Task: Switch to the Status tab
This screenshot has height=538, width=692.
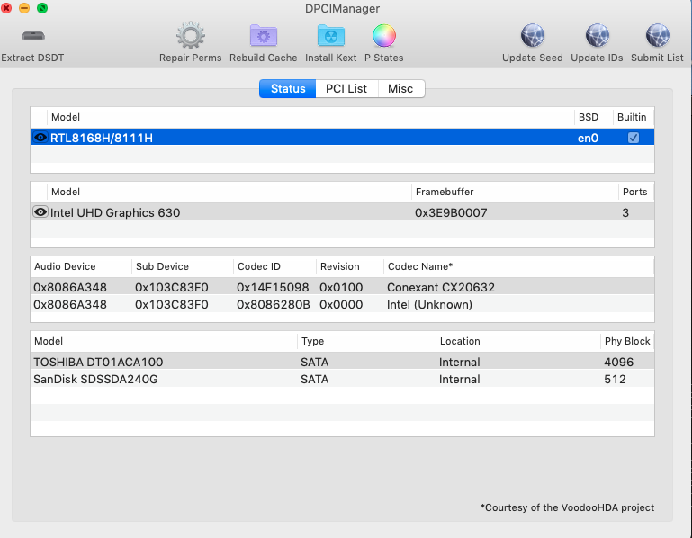Action: click(x=288, y=89)
